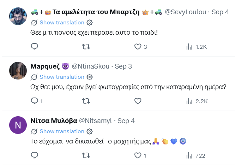Reply to the @SevyLoulou tweet
The image size is (235, 165).
coord(34,47)
